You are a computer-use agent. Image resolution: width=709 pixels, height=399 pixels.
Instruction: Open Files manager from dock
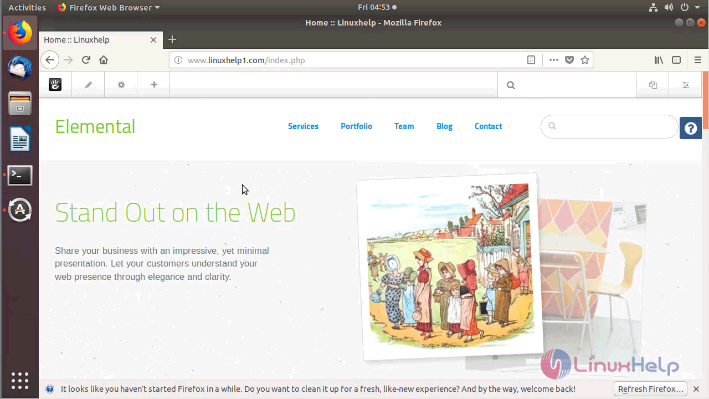pos(20,104)
